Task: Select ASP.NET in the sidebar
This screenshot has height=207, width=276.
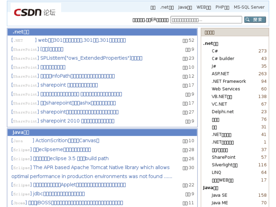Action: [220, 74]
